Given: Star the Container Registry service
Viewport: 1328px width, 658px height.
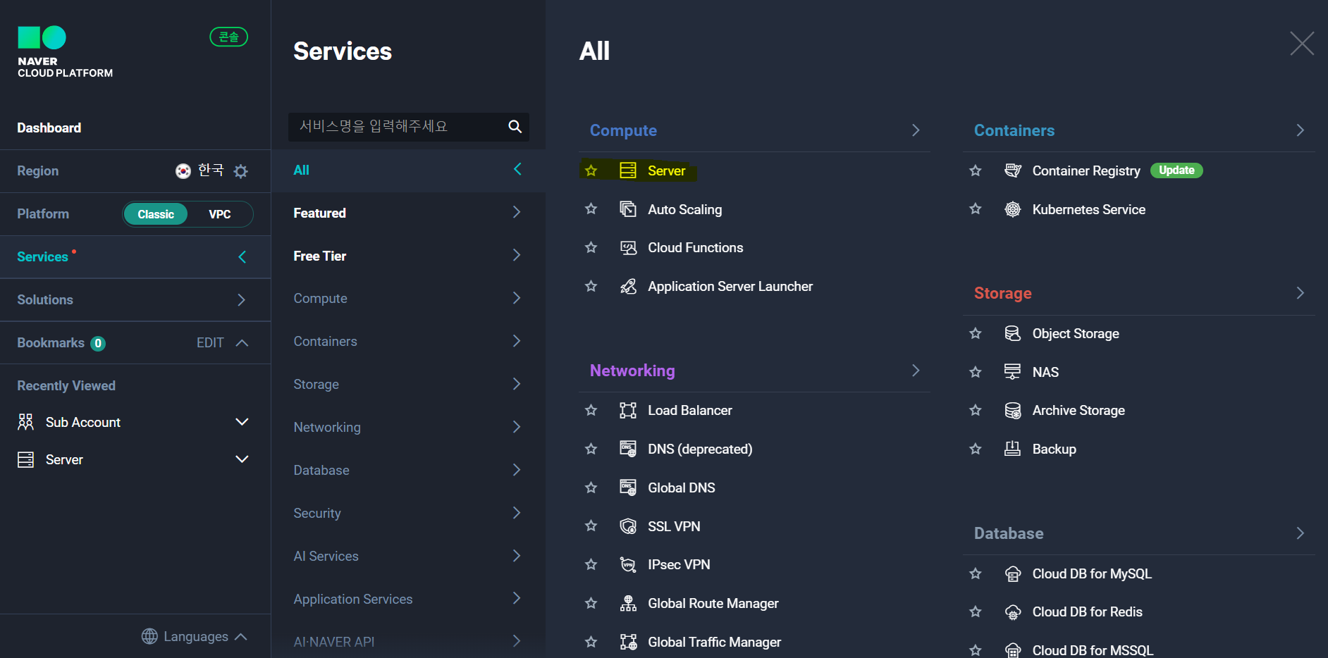Looking at the screenshot, I should pyautogui.click(x=975, y=170).
